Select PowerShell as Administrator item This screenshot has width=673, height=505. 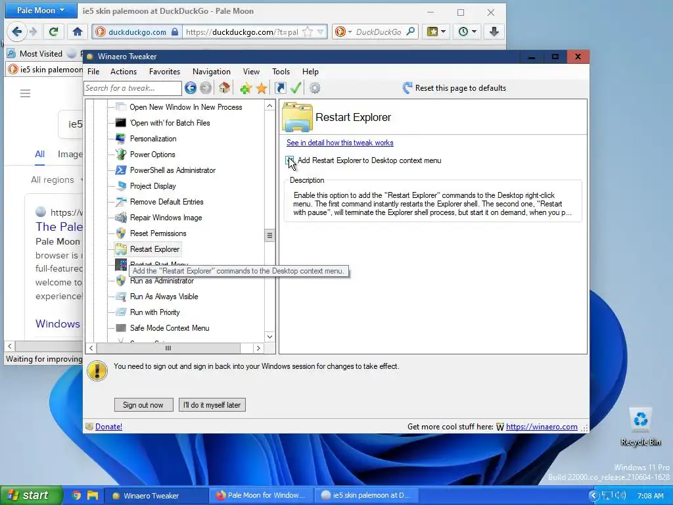173,170
